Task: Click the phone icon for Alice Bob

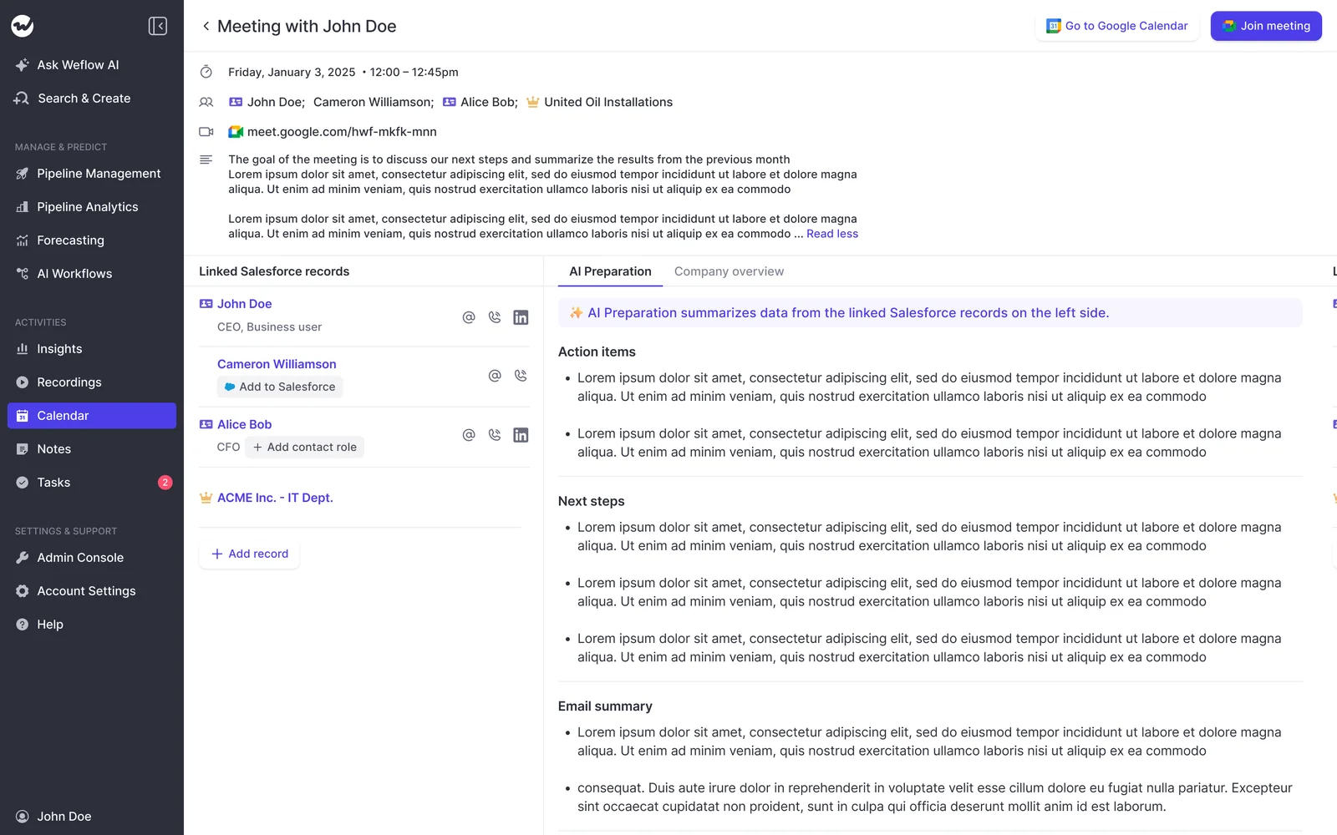Action: click(495, 435)
